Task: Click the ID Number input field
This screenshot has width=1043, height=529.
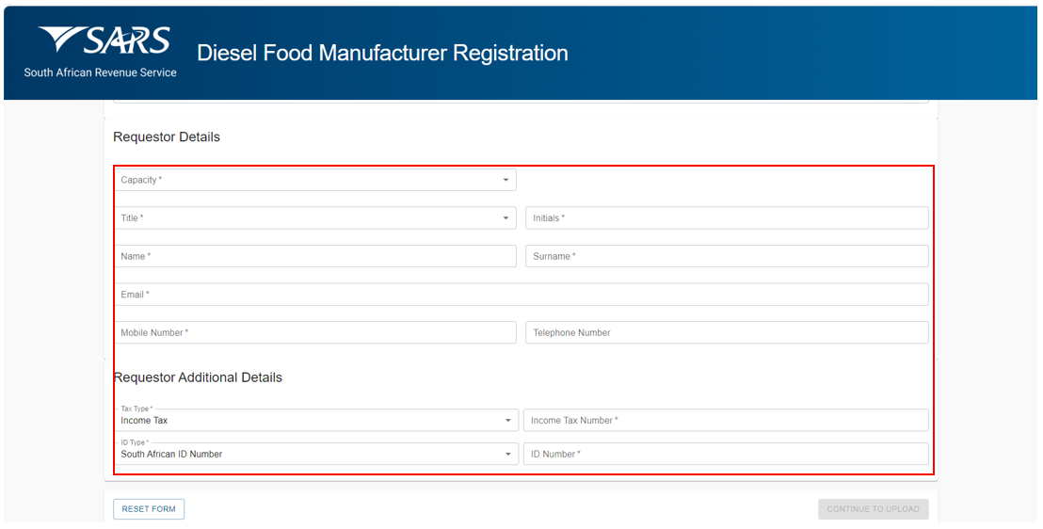Action: [726, 454]
